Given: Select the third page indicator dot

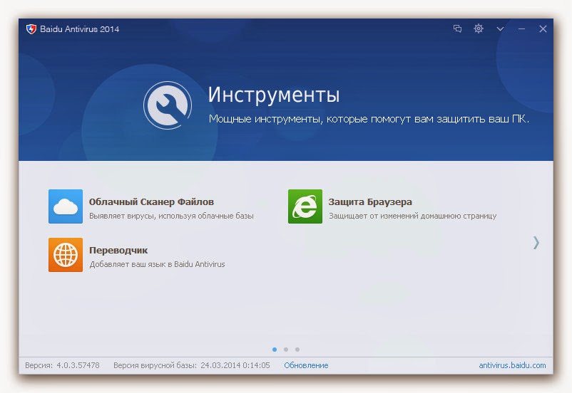Looking at the screenshot, I should click(x=297, y=350).
